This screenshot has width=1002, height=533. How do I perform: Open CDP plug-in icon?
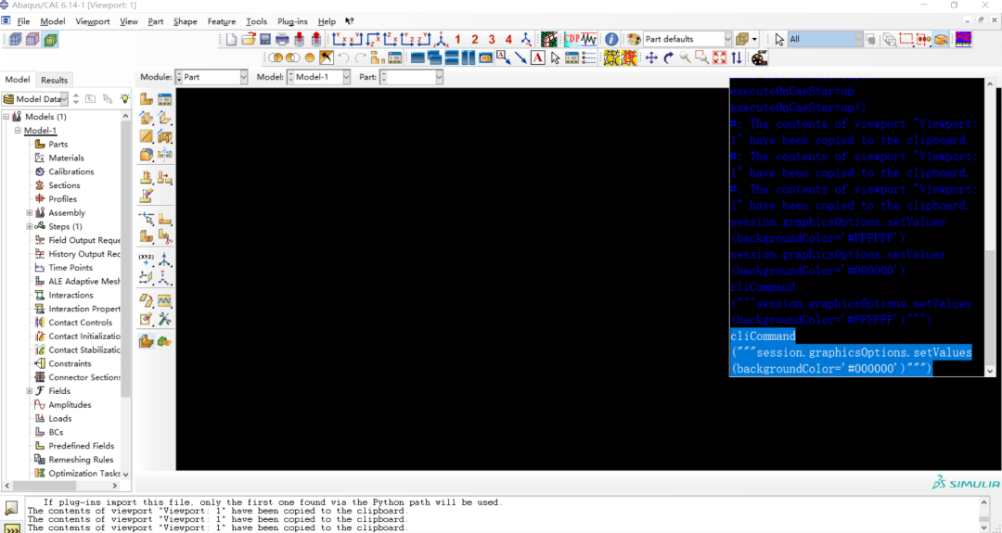pos(572,40)
